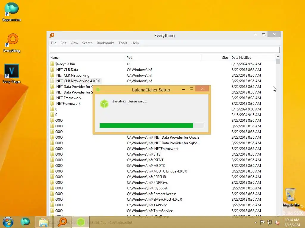The width and height of the screenshot is (305, 228).
Task: Open the Recycle Bin on desktop
Action: pos(291,197)
